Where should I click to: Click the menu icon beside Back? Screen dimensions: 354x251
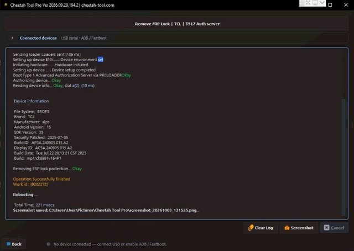[9, 244]
